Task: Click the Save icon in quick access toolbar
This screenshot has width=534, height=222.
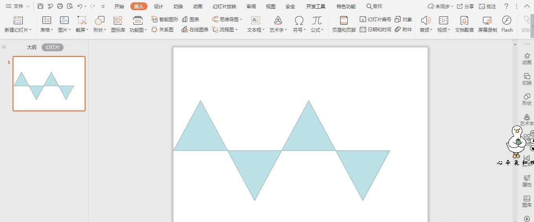Action: coord(40,6)
